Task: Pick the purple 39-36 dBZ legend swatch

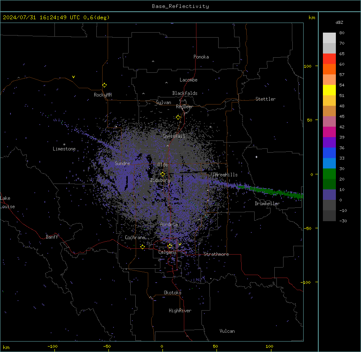Action: 329,143
